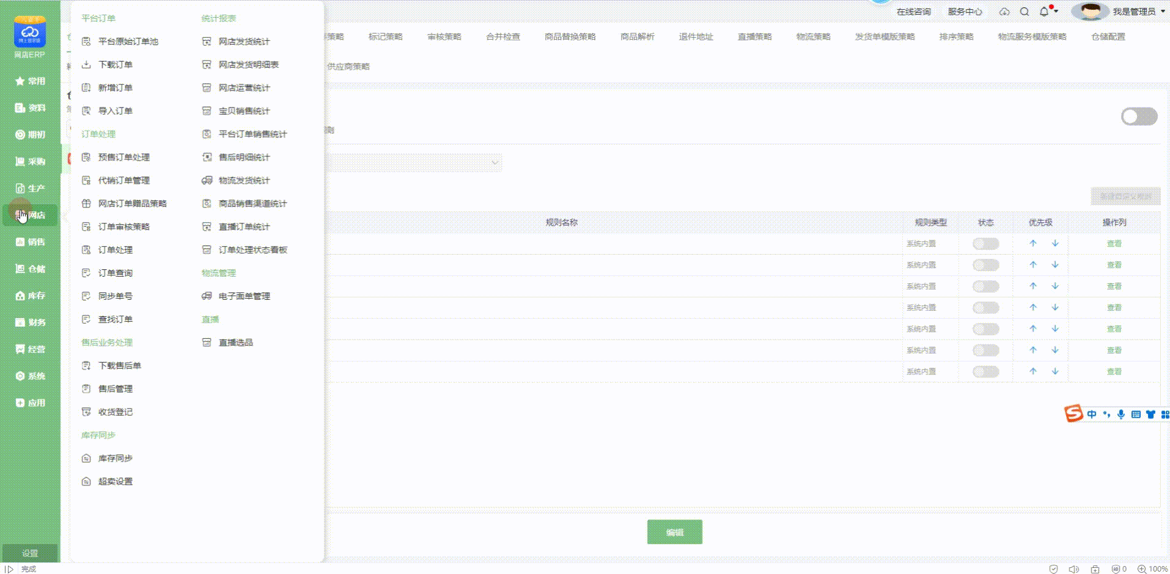Switch to 仓储配置 tab
The width and height of the screenshot is (1170, 574).
click(x=1108, y=37)
